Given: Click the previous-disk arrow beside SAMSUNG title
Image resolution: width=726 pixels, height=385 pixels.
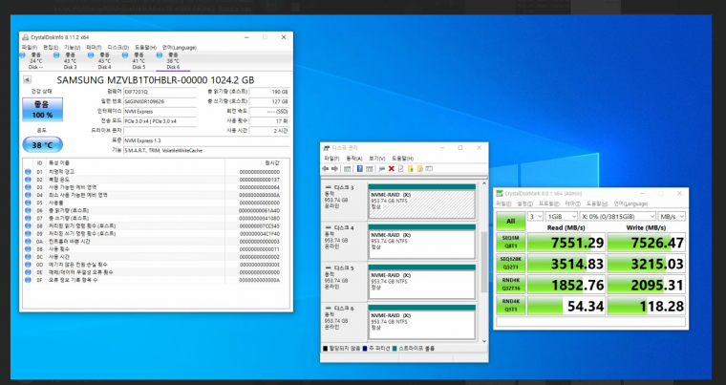Looking at the screenshot, I should pyautogui.click(x=28, y=80).
